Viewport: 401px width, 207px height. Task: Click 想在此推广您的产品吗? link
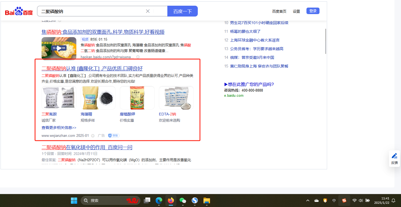pos(249,84)
